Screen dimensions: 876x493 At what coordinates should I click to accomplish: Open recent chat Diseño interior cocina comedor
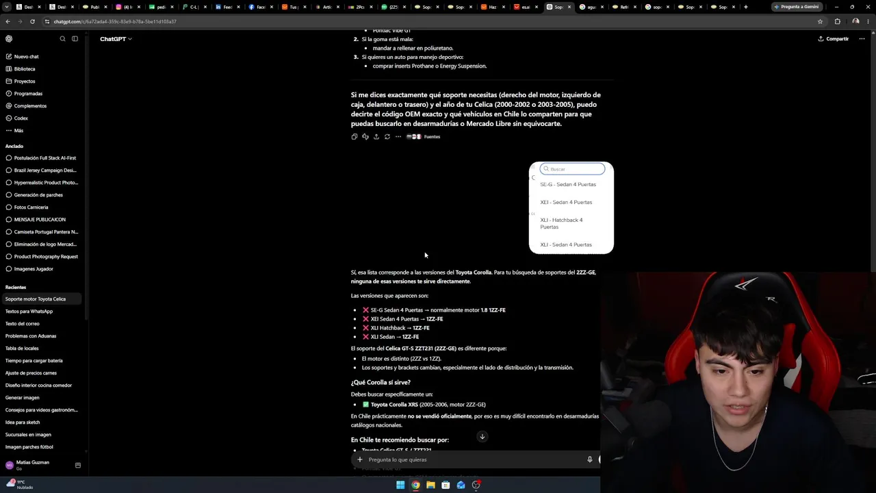pyautogui.click(x=38, y=385)
